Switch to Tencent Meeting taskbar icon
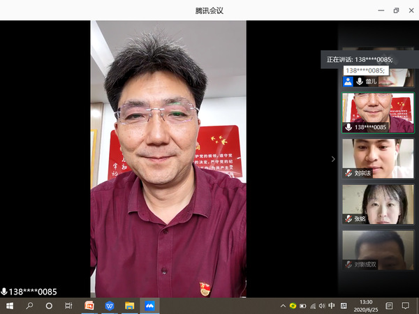The height and width of the screenshot is (314, 419). tap(149, 306)
